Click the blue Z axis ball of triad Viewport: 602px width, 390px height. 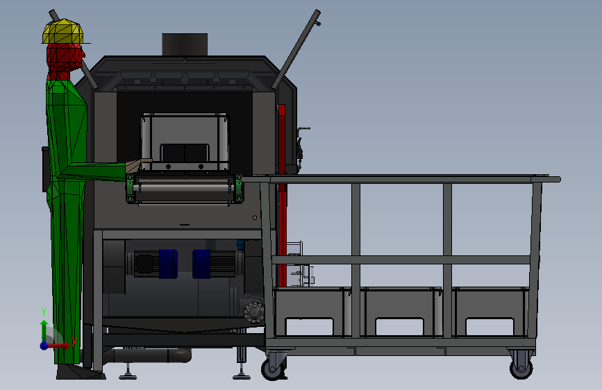coord(44,346)
